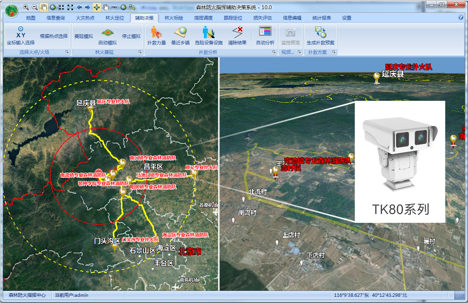Open 危险设备设施 hazardous facilities tool
468x303 pixels.
click(209, 36)
